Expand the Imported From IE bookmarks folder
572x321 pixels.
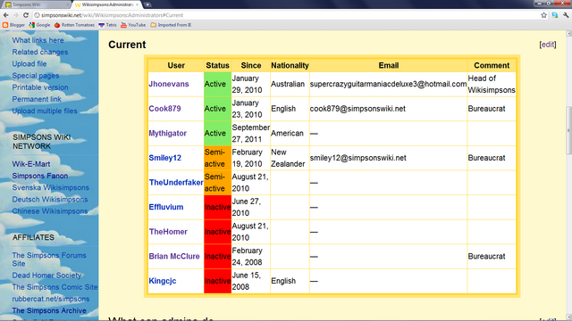click(x=171, y=25)
